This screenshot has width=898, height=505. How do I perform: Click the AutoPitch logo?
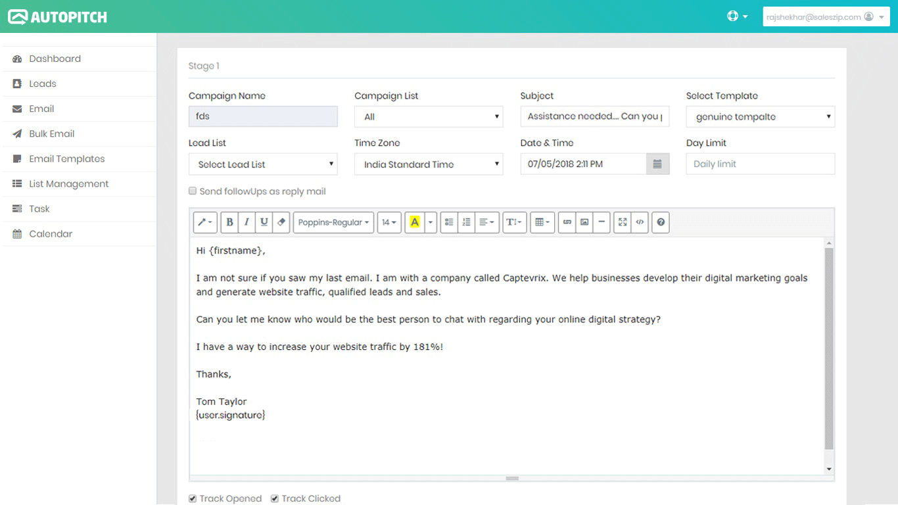(x=57, y=17)
